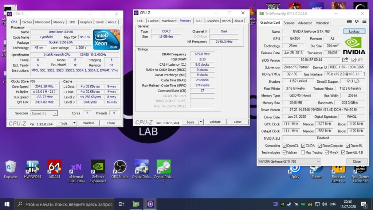Toggle UEFI checkbox in GPU-Z

pyautogui.click(x=353, y=60)
